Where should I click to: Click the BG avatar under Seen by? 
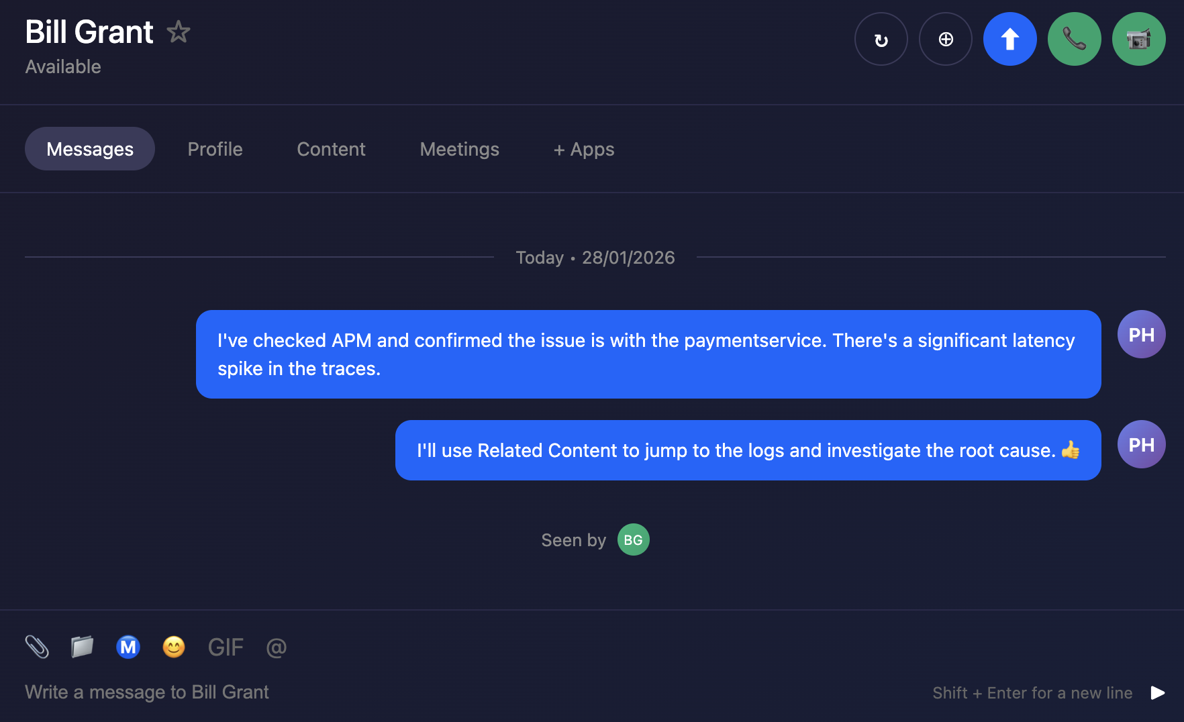[633, 540]
